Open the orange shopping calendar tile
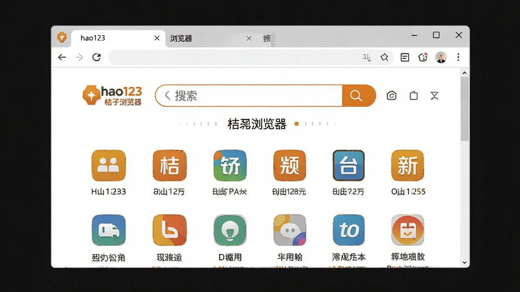 [408, 230]
